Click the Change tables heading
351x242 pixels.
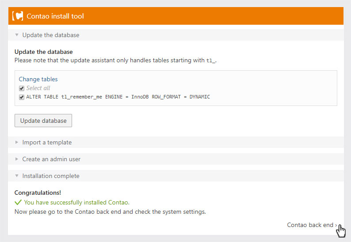[38, 79]
